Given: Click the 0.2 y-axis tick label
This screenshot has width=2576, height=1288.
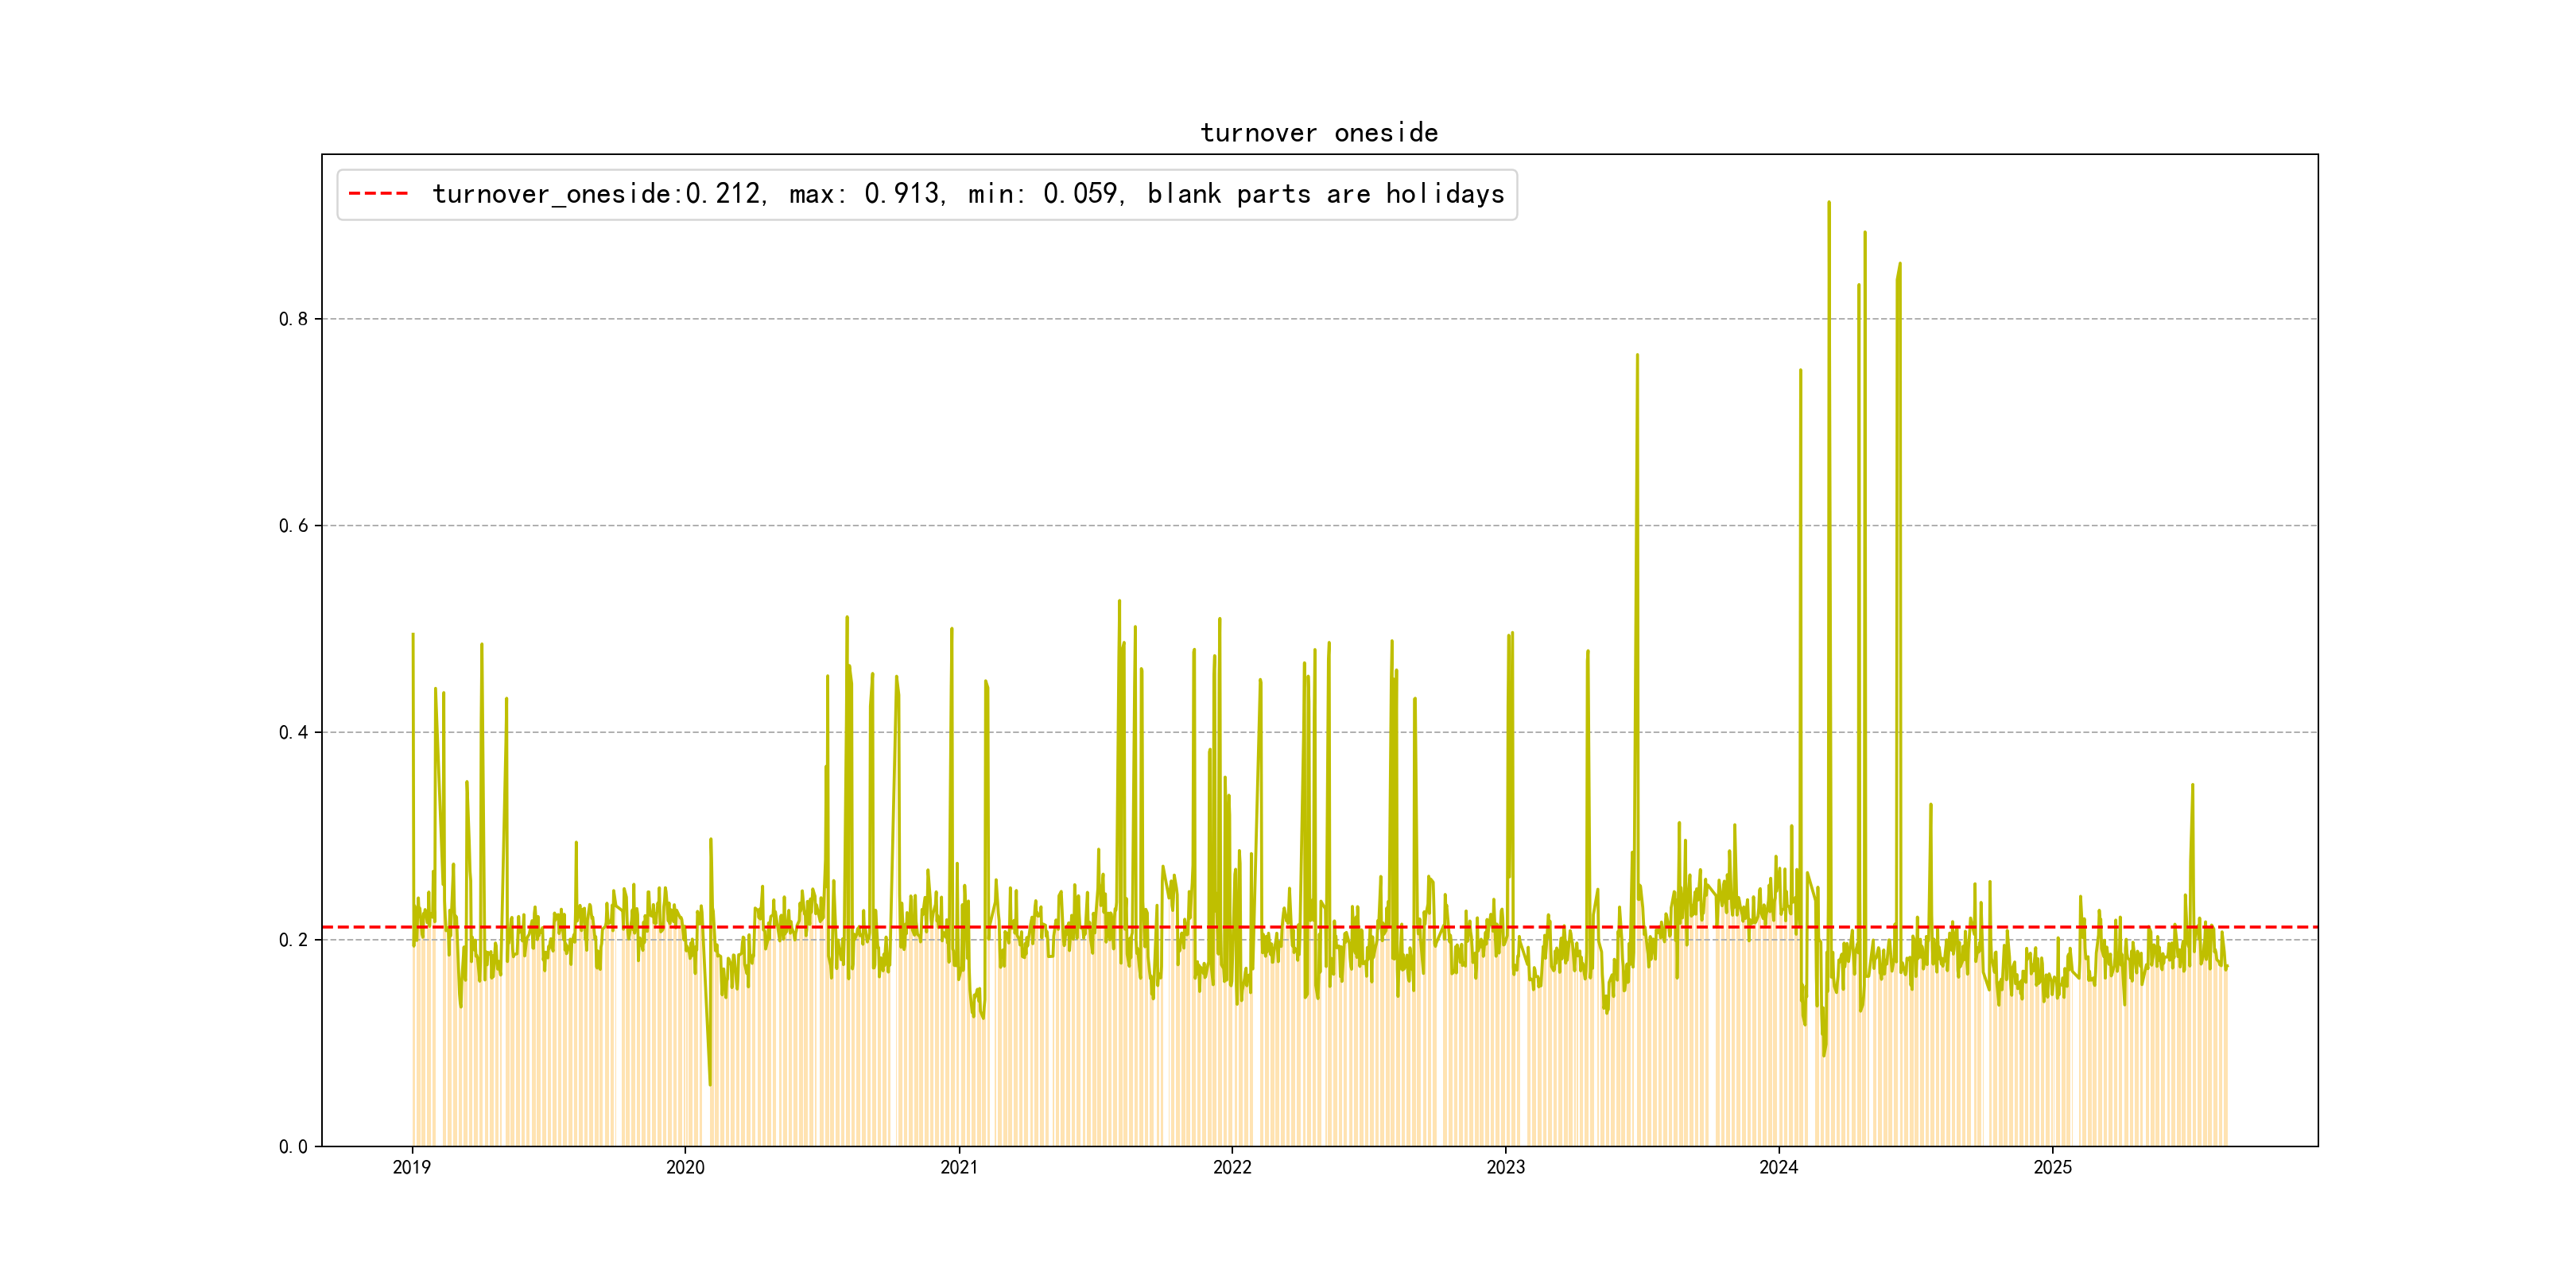Looking at the screenshot, I should pyautogui.click(x=293, y=940).
